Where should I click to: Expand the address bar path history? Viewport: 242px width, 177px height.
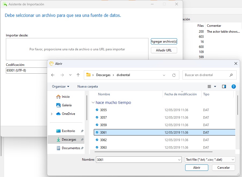click(x=164, y=75)
